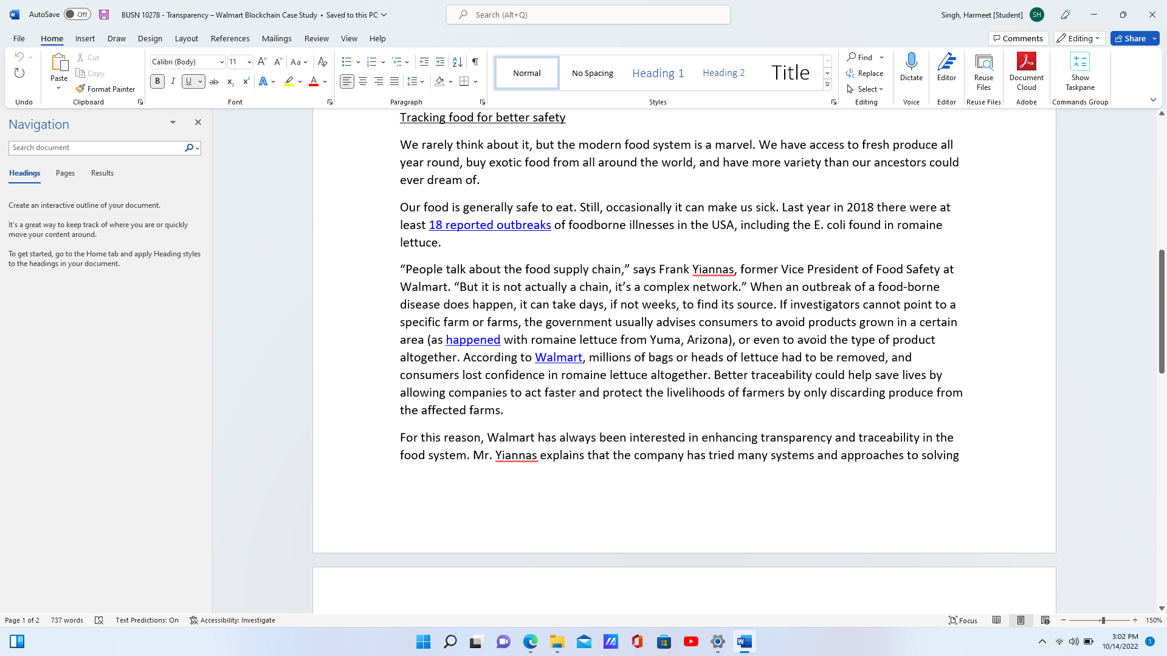Click the zoom slider in status bar
1167x656 pixels.
click(x=1102, y=620)
